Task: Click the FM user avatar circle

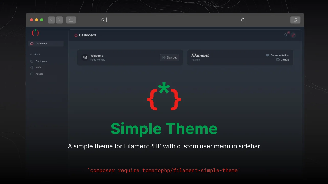Action: (85, 57)
